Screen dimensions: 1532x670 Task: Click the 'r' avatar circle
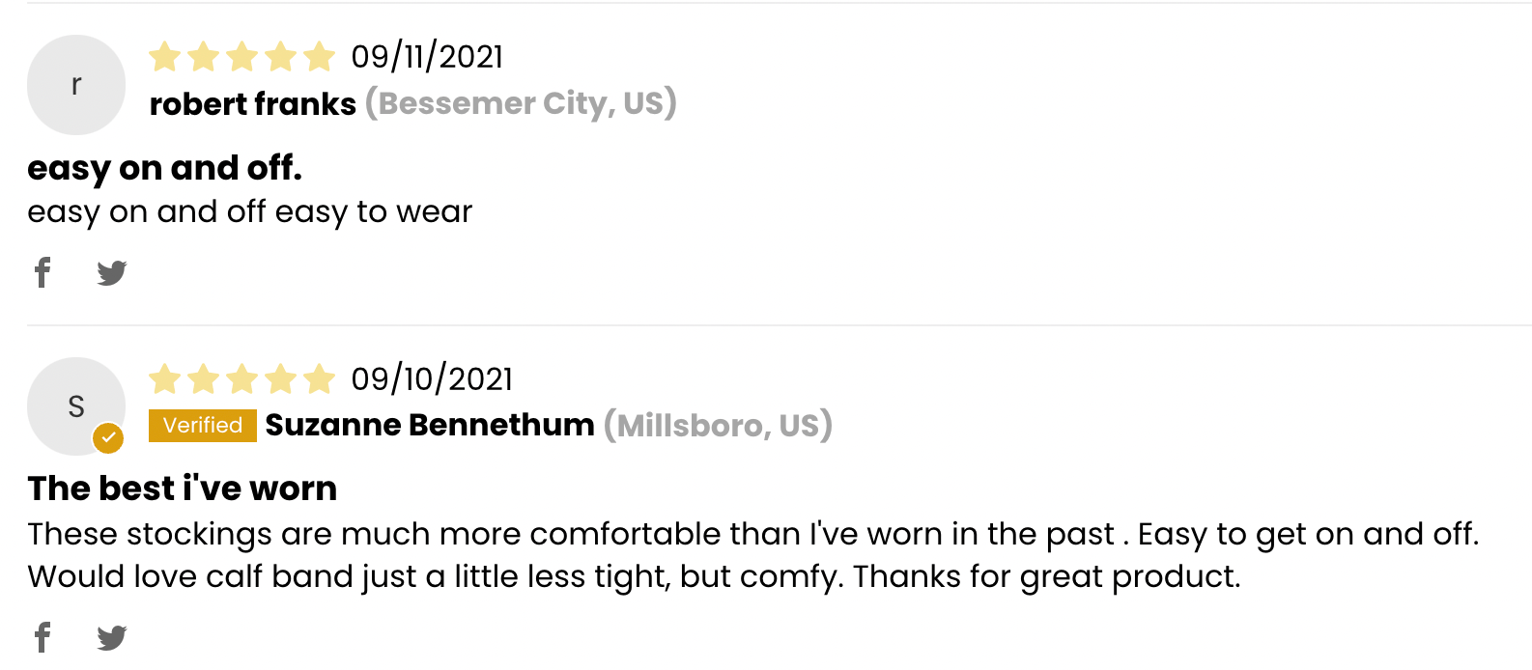76,85
